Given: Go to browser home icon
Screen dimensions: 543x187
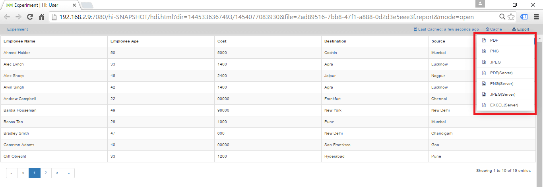Looking at the screenshot, I should pyautogui.click(x=41, y=17).
